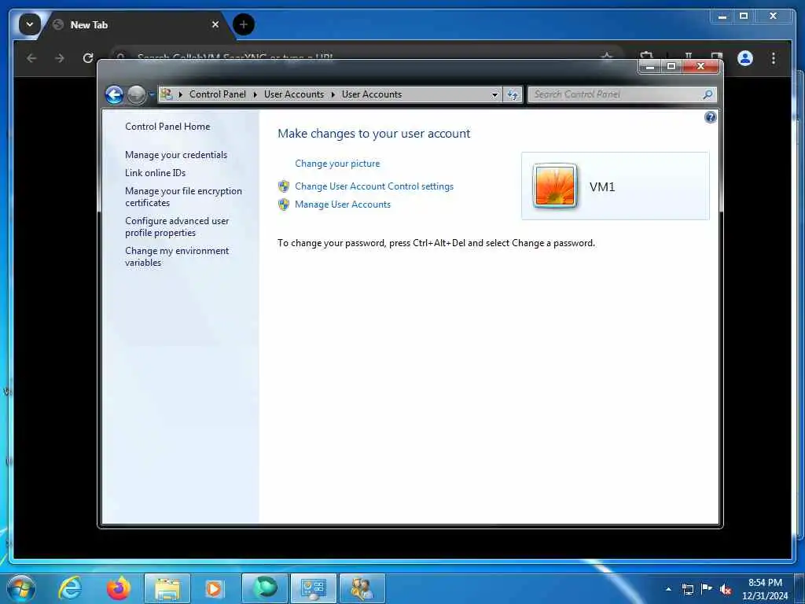Open Link online IDs
805x604 pixels.
tap(155, 172)
